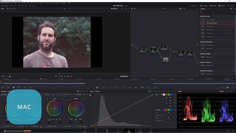Screen dimensions: 236x133
Task: Click the Quick Export button
Action: click(193, 6)
